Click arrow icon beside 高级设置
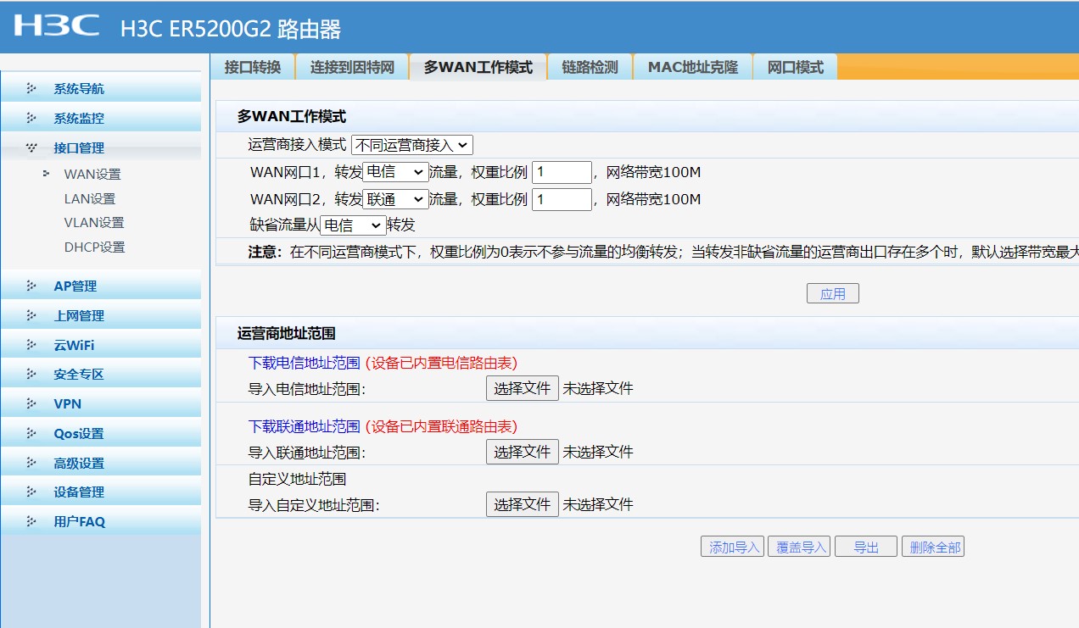This screenshot has height=628, width=1079. (x=32, y=463)
